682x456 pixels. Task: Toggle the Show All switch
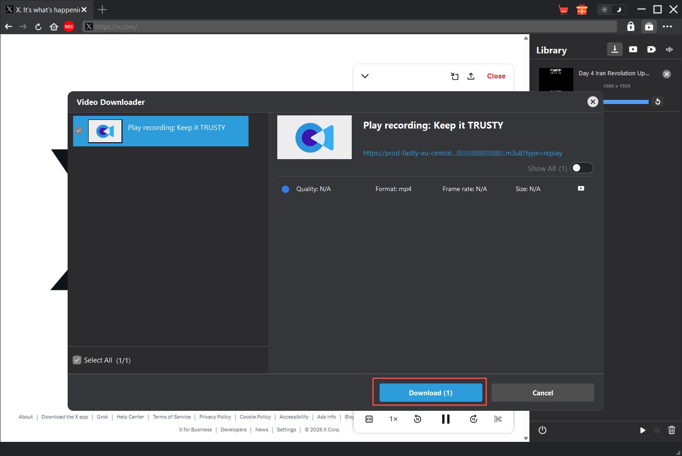(x=582, y=168)
